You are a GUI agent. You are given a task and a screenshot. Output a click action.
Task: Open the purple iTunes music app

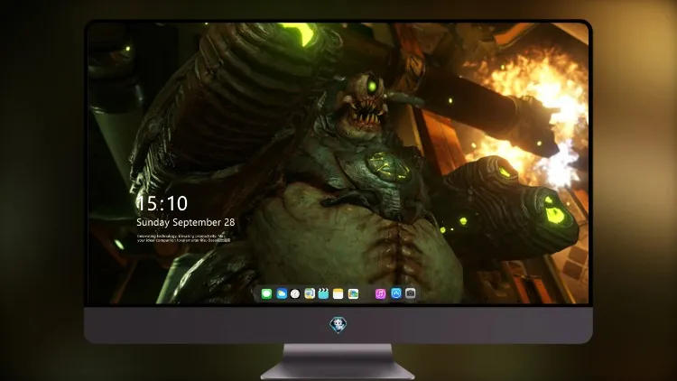tap(380, 294)
